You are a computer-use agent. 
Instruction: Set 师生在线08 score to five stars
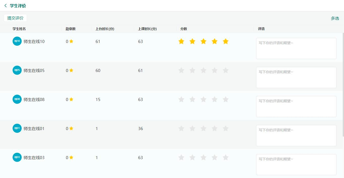(x=226, y=99)
